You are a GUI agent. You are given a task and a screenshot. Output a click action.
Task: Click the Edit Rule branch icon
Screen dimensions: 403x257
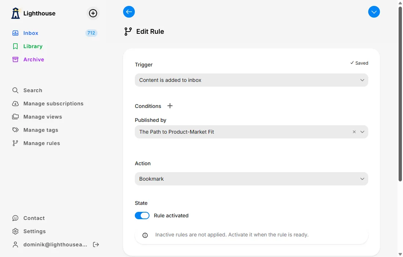click(128, 32)
